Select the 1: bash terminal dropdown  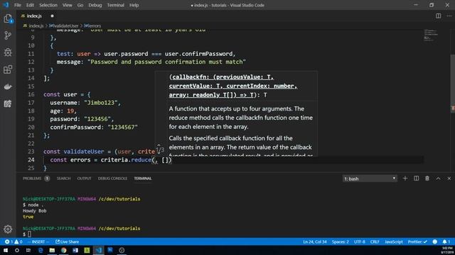pyautogui.click(x=370, y=178)
